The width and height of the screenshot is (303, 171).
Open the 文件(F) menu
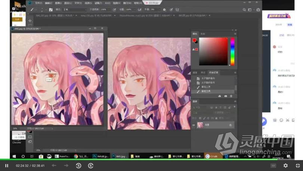click(39, 3)
